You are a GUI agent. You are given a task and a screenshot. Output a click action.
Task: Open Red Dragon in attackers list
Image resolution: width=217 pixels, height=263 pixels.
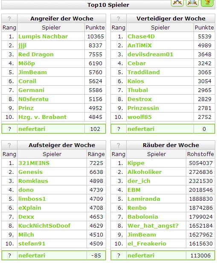pyautogui.click(x=36, y=55)
